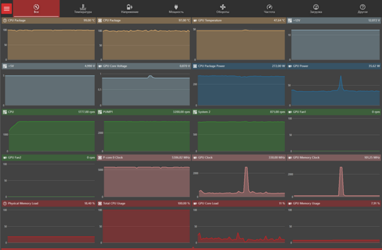The width and height of the screenshot is (382, 250).
Task: Click the GPU Temperature panel icon
Action: click(x=193, y=20)
